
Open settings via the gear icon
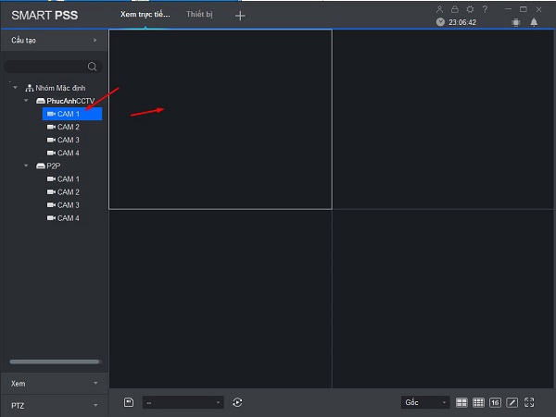point(470,8)
